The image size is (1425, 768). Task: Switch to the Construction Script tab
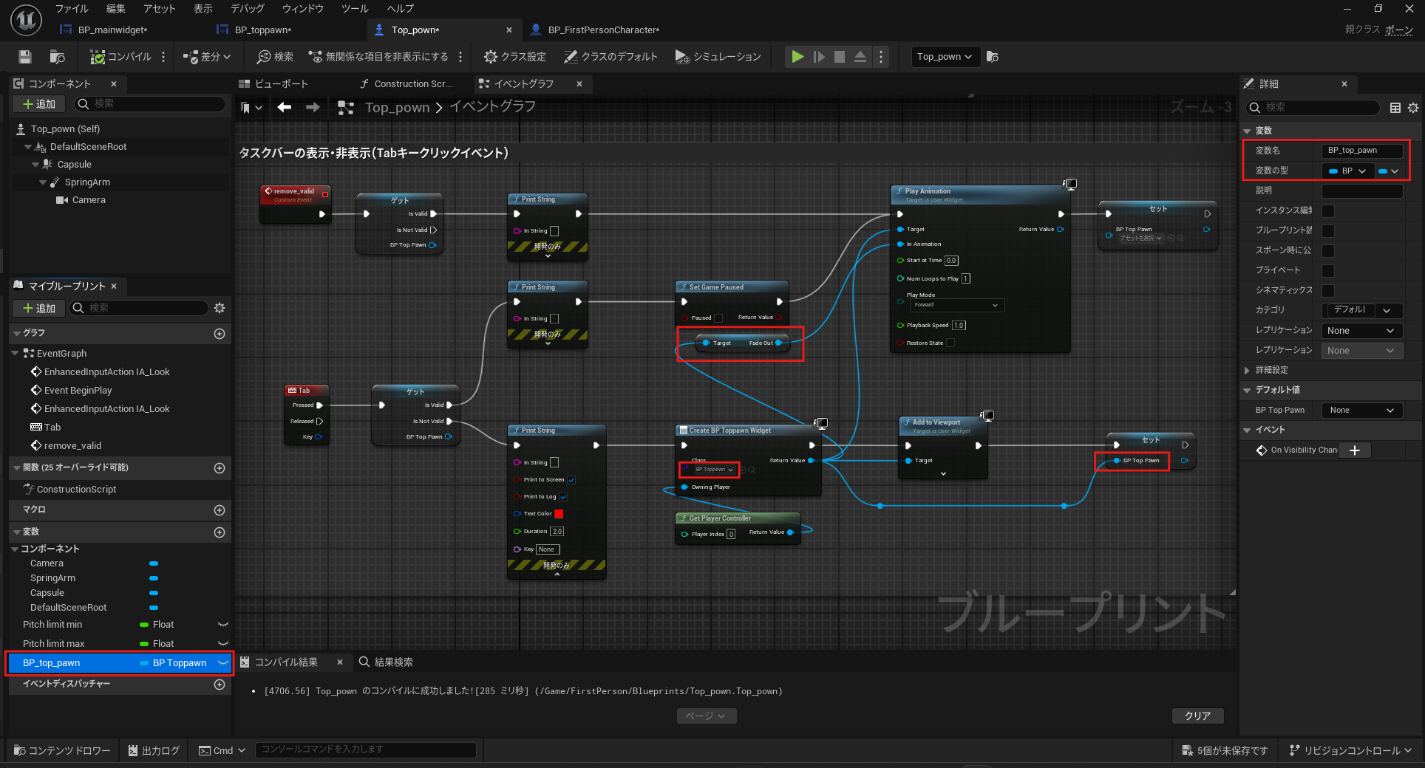[412, 84]
